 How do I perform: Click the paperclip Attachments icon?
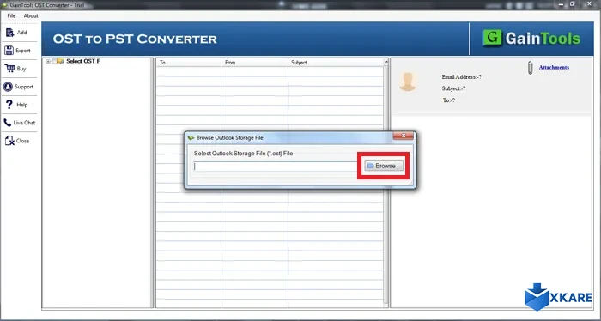pos(531,68)
